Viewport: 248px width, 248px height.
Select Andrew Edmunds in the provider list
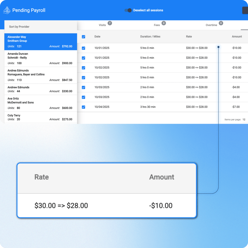click(41, 89)
